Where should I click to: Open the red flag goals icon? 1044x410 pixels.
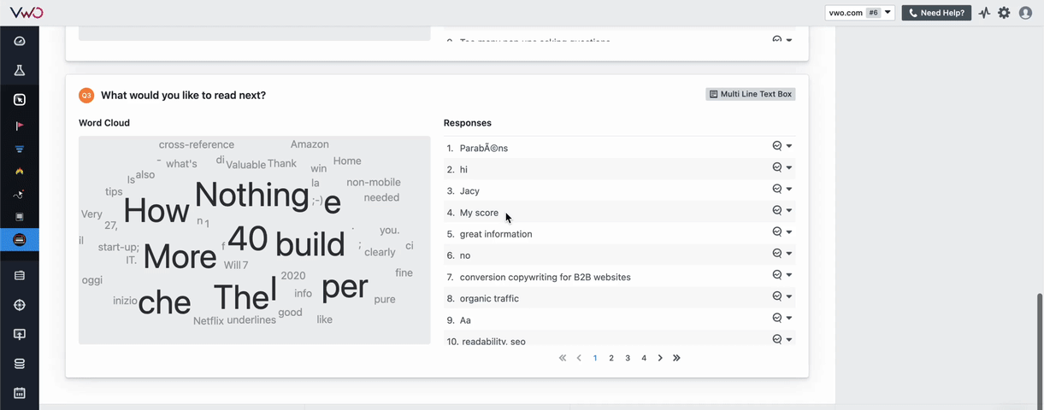pos(20,126)
